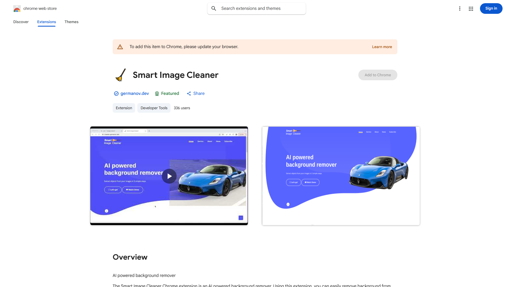Switch to the Themes tab

pyautogui.click(x=71, y=22)
